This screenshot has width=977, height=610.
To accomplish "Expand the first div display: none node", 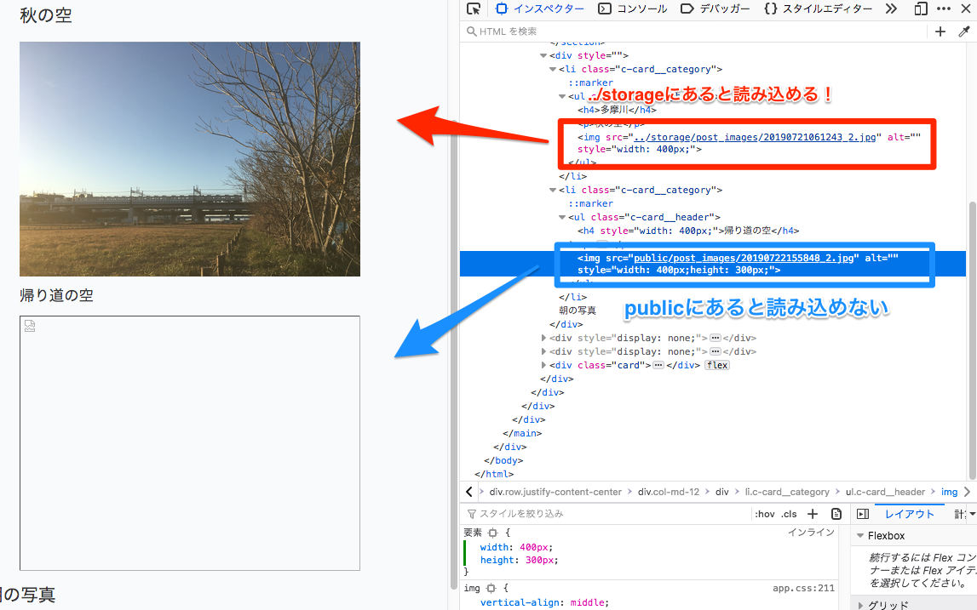I will click(x=543, y=338).
